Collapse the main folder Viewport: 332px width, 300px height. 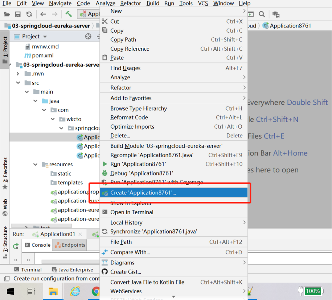(27, 92)
